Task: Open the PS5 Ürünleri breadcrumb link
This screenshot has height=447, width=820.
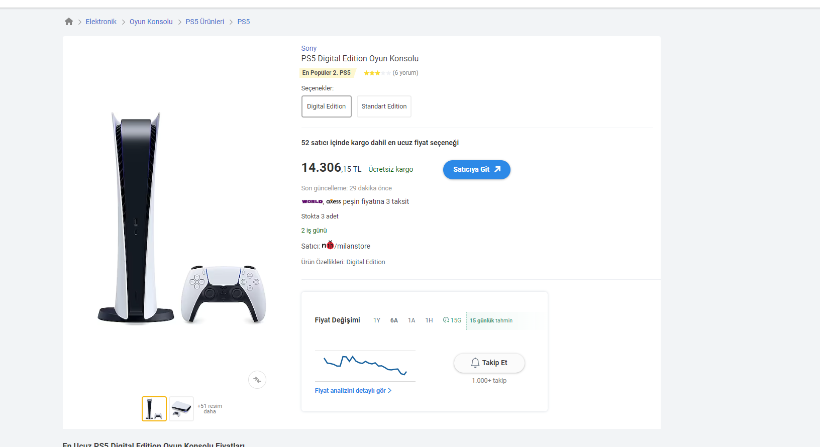Action: (205, 22)
